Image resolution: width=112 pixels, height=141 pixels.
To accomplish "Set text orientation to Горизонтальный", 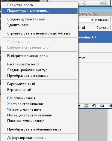I will tap(40, 84).
